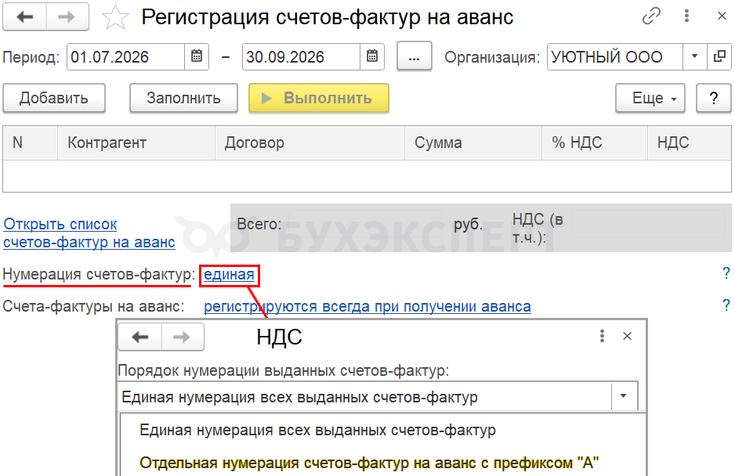Screen dimensions: 735x476
Task: Open the Еще dropdown menu
Action: [x=650, y=99]
